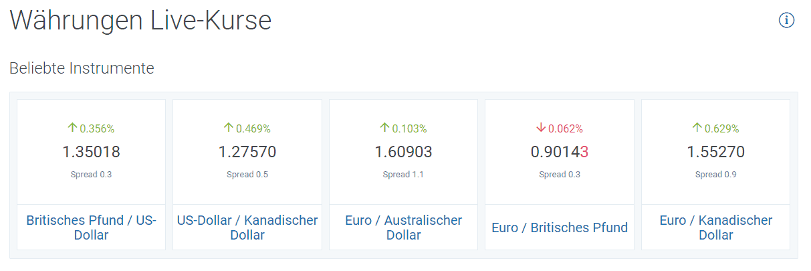Screen dimensions: 811x271
Task: Click the Spread 1.1 label
Action: 403,175
